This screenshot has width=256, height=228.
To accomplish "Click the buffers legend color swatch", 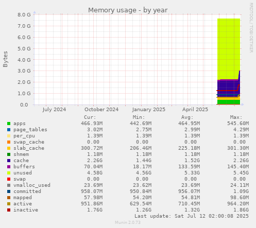I will (9, 167).
